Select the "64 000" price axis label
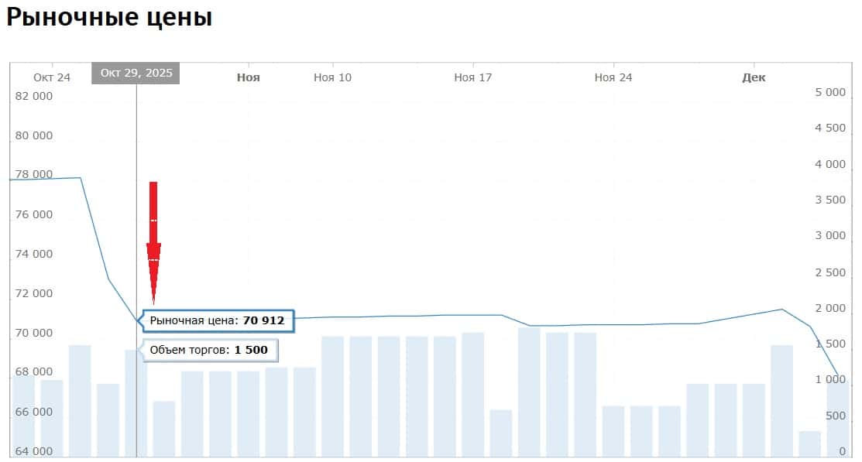Image resolution: width=862 pixels, height=462 pixels. point(34,451)
